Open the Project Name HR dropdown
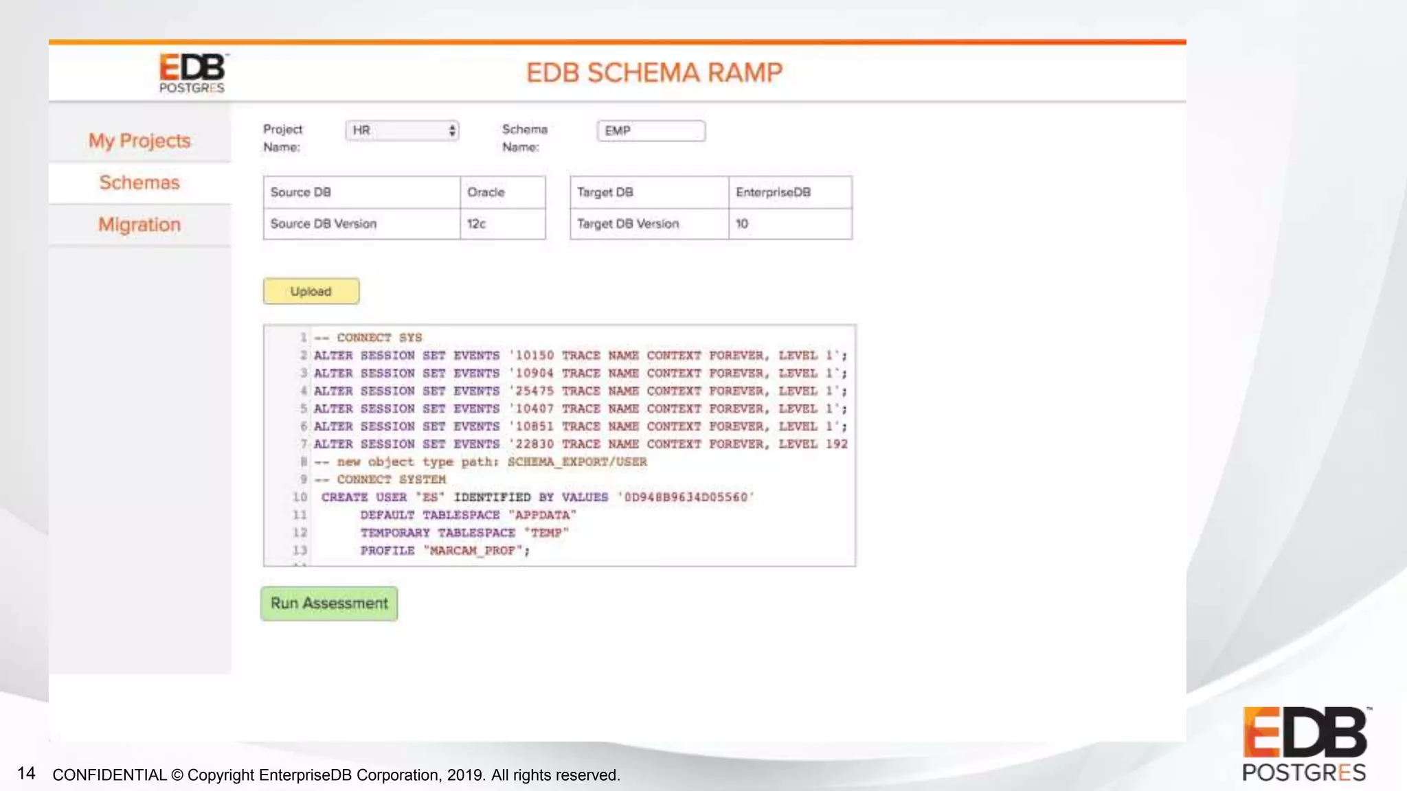 pyautogui.click(x=402, y=130)
